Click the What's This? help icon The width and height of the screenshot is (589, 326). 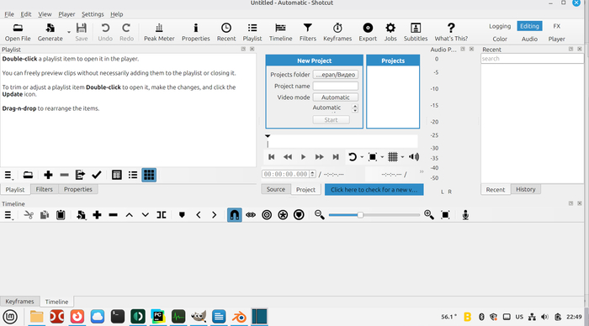(451, 32)
